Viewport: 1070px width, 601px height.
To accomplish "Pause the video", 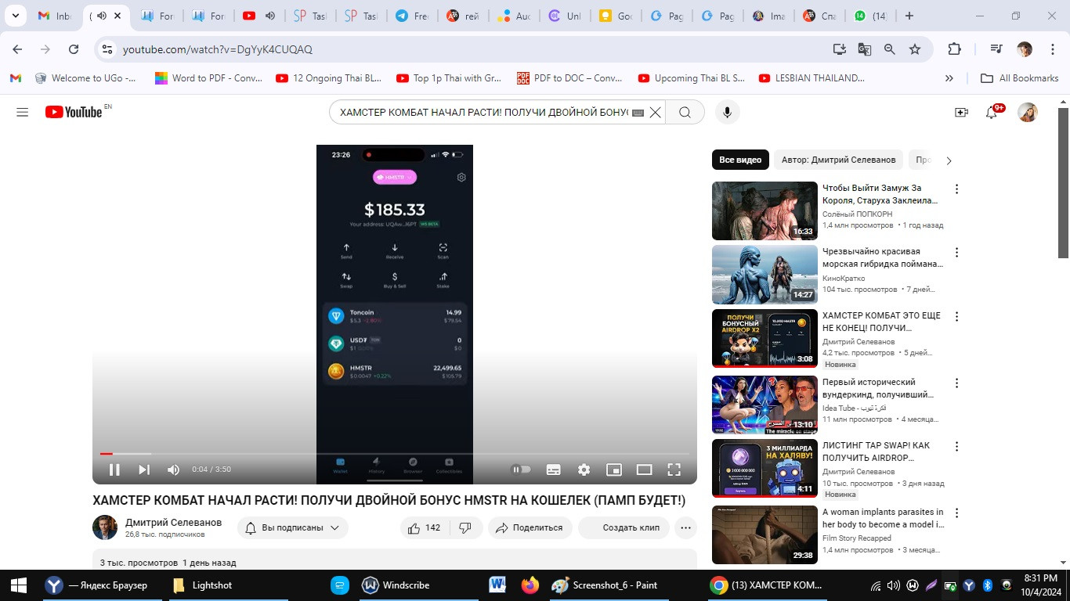I will pyautogui.click(x=114, y=470).
